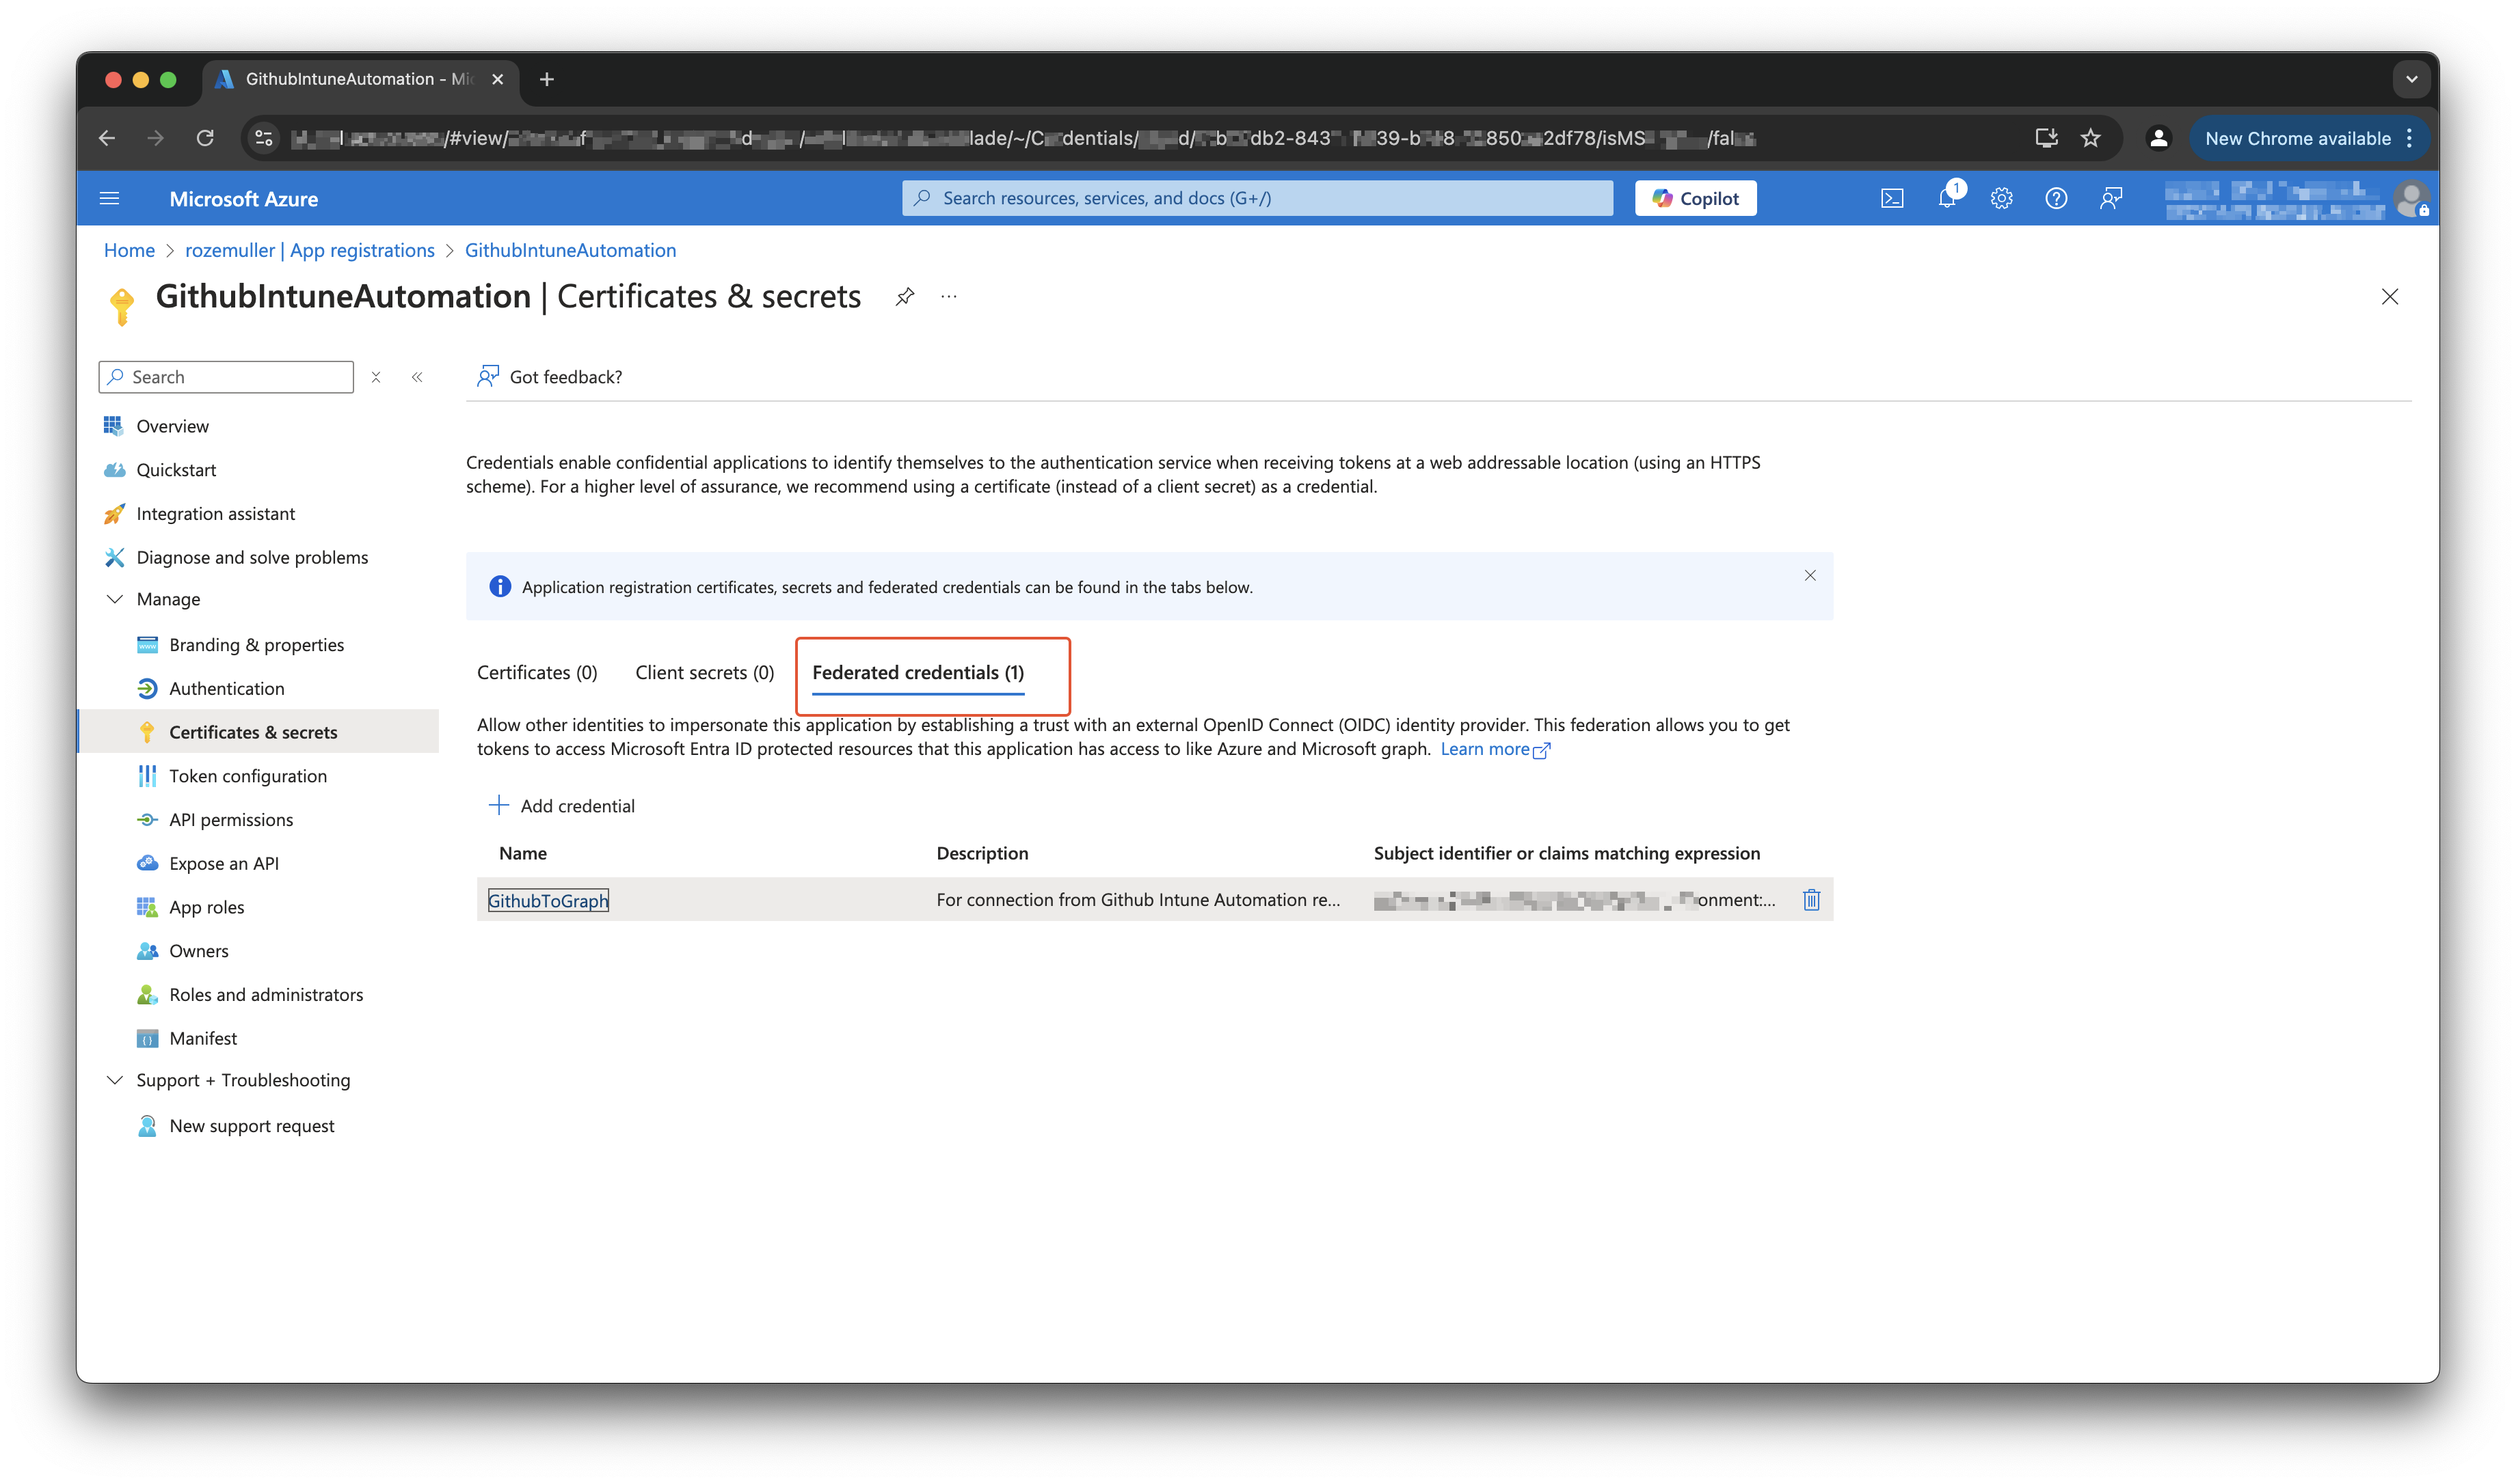This screenshot has height=1484, width=2516.
Task: Go back in Chrome
Action: 107,138
